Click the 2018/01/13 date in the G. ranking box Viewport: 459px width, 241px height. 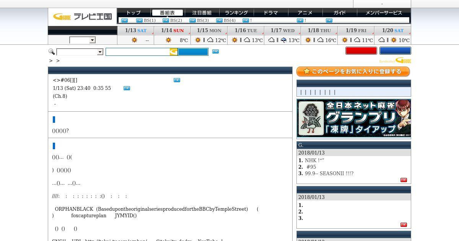click(x=311, y=153)
